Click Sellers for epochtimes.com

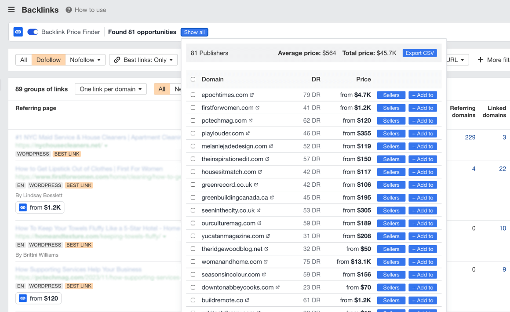(391, 95)
